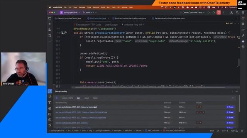
Task: Click the Run triangle icon in toolbar
Action: pos(208,13)
